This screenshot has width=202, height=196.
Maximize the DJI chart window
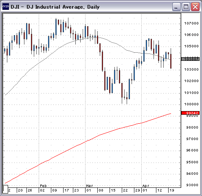coord(186,7)
